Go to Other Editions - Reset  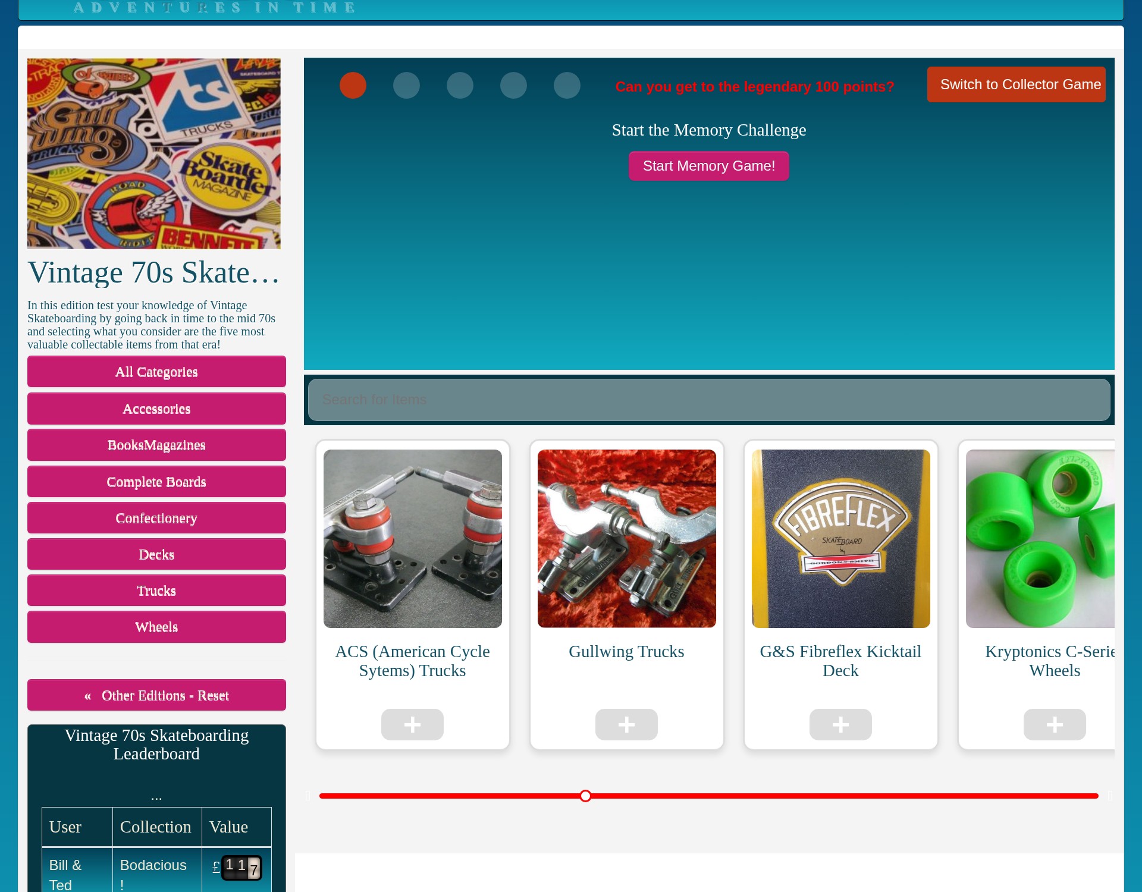(156, 695)
